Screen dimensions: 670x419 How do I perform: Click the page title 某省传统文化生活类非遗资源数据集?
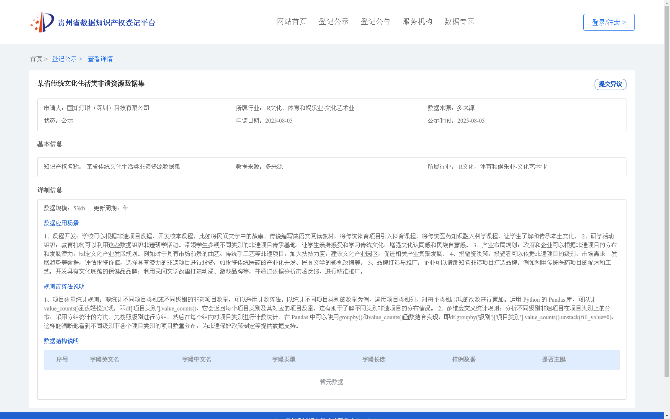91,83
